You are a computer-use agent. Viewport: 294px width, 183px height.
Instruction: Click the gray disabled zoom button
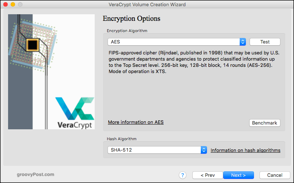[20, 4]
